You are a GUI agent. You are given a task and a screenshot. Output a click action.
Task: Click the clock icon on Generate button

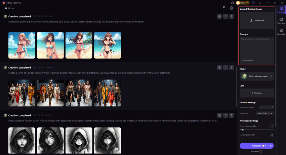(270, 146)
